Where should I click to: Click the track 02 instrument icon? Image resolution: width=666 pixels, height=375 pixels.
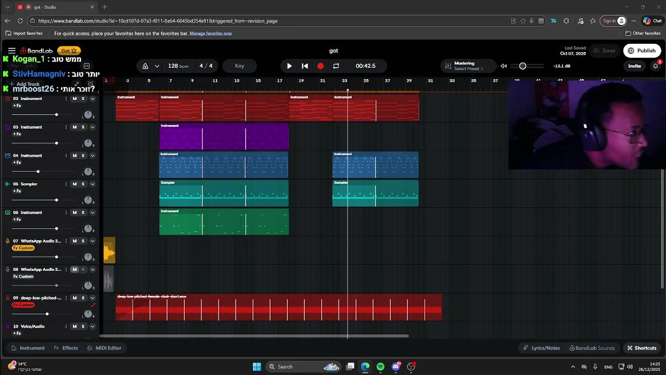point(7,98)
